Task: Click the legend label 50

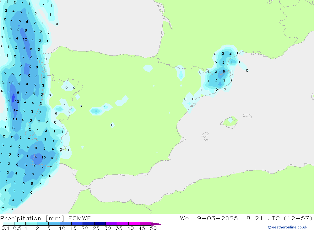Action: (x=153, y=228)
